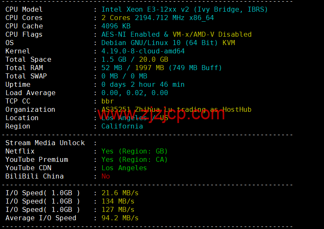324x229 pixels.
Task: Click the Uptime value text
Action: point(143,84)
